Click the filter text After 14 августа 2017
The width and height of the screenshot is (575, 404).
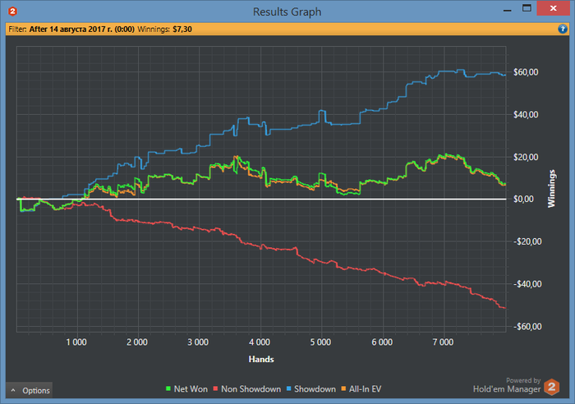tap(82, 30)
